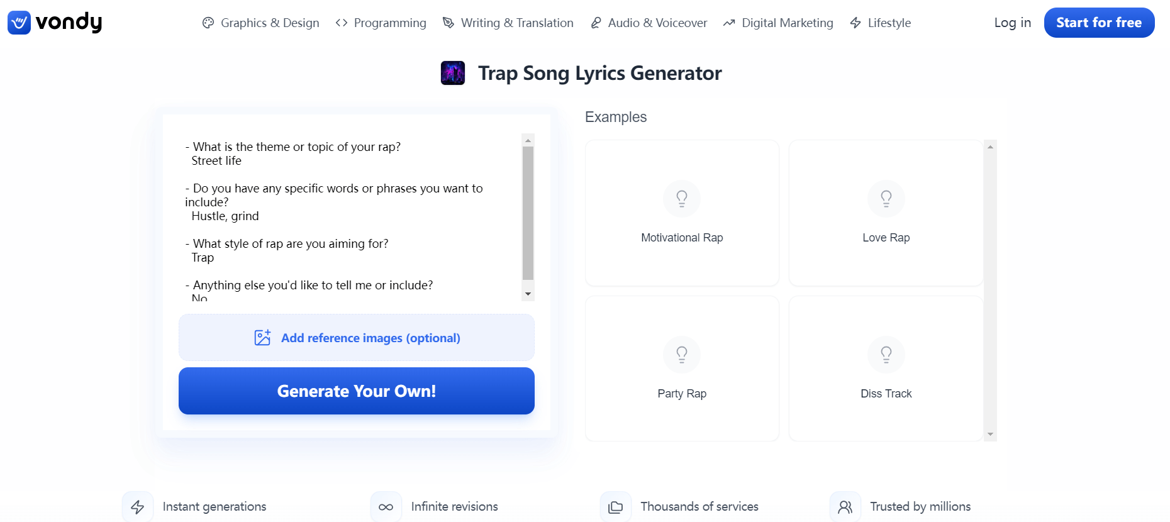Open the Audio & Voiceover menu

tap(649, 23)
